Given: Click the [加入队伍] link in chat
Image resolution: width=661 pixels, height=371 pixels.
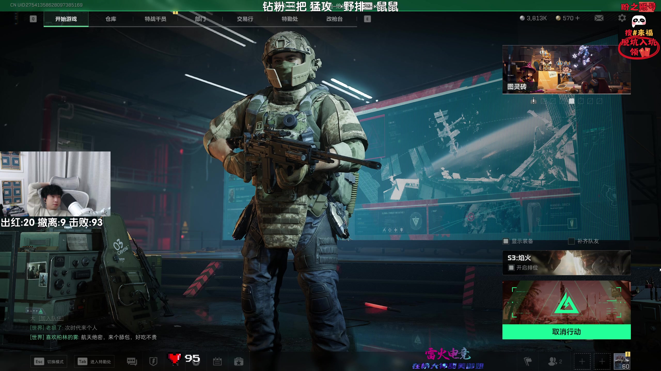Looking at the screenshot, I should coord(51,318).
